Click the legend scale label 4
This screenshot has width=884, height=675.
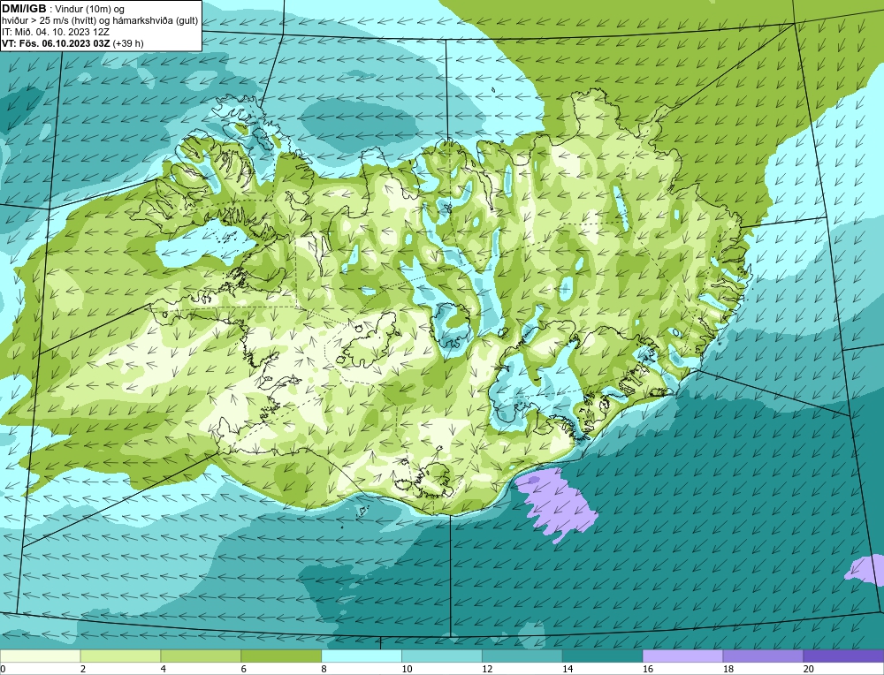coord(163,669)
